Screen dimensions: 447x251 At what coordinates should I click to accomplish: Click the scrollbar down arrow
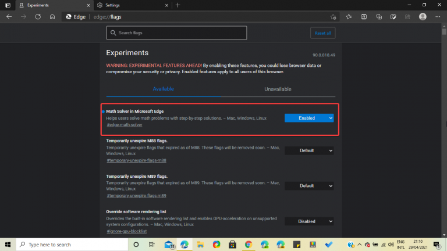click(444, 235)
